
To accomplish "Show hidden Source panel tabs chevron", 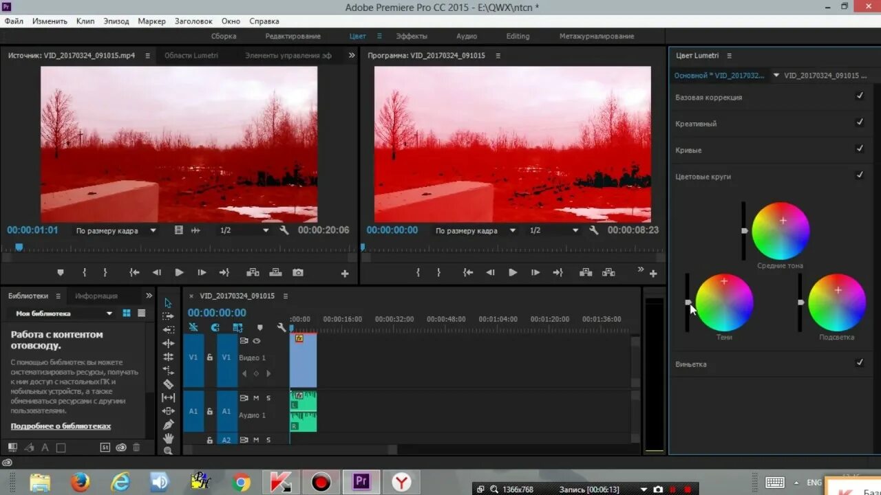I will coord(352,56).
